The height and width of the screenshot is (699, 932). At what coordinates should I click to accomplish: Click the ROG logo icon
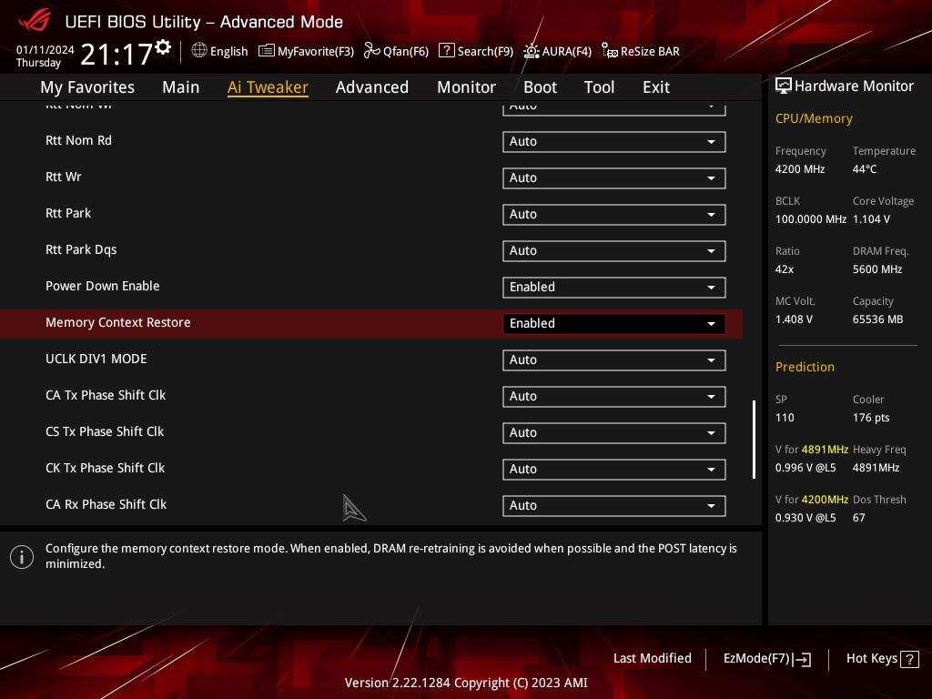[35, 21]
